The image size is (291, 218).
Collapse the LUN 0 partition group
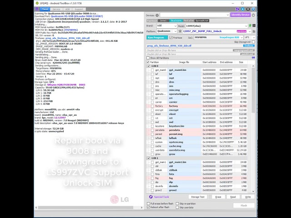point(149,66)
